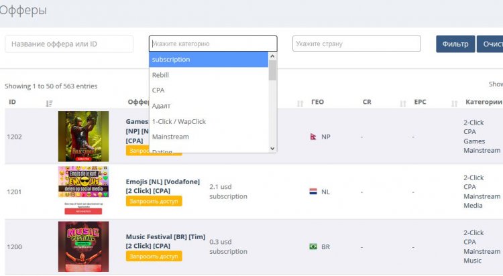Select subscription in category dropdown

pos(209,60)
